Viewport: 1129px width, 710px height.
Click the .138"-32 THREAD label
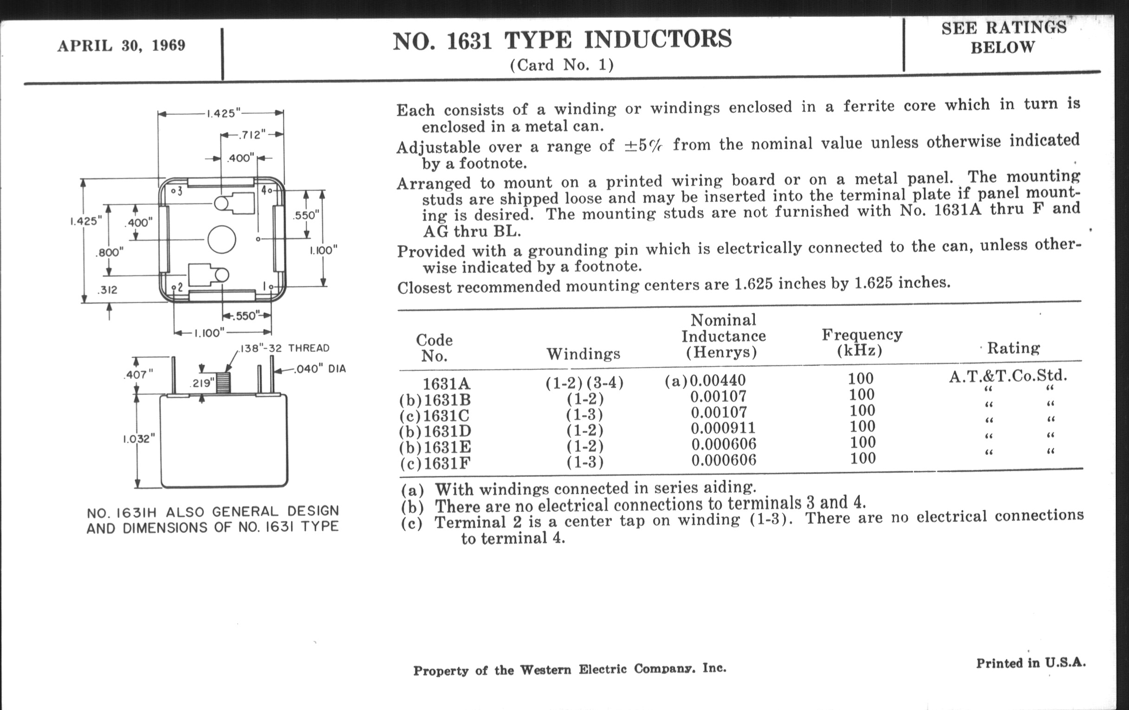click(284, 348)
